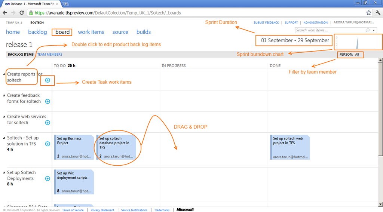This screenshot has width=383, height=212.
Task: Collapse Soltech - Set up solution row
Action: point(4,138)
